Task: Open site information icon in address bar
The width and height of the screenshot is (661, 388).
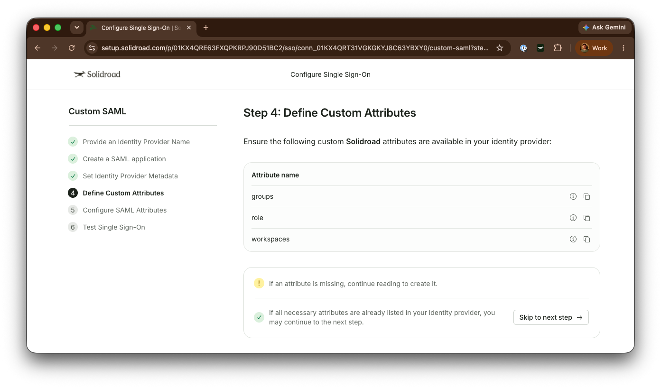Action: (x=93, y=48)
